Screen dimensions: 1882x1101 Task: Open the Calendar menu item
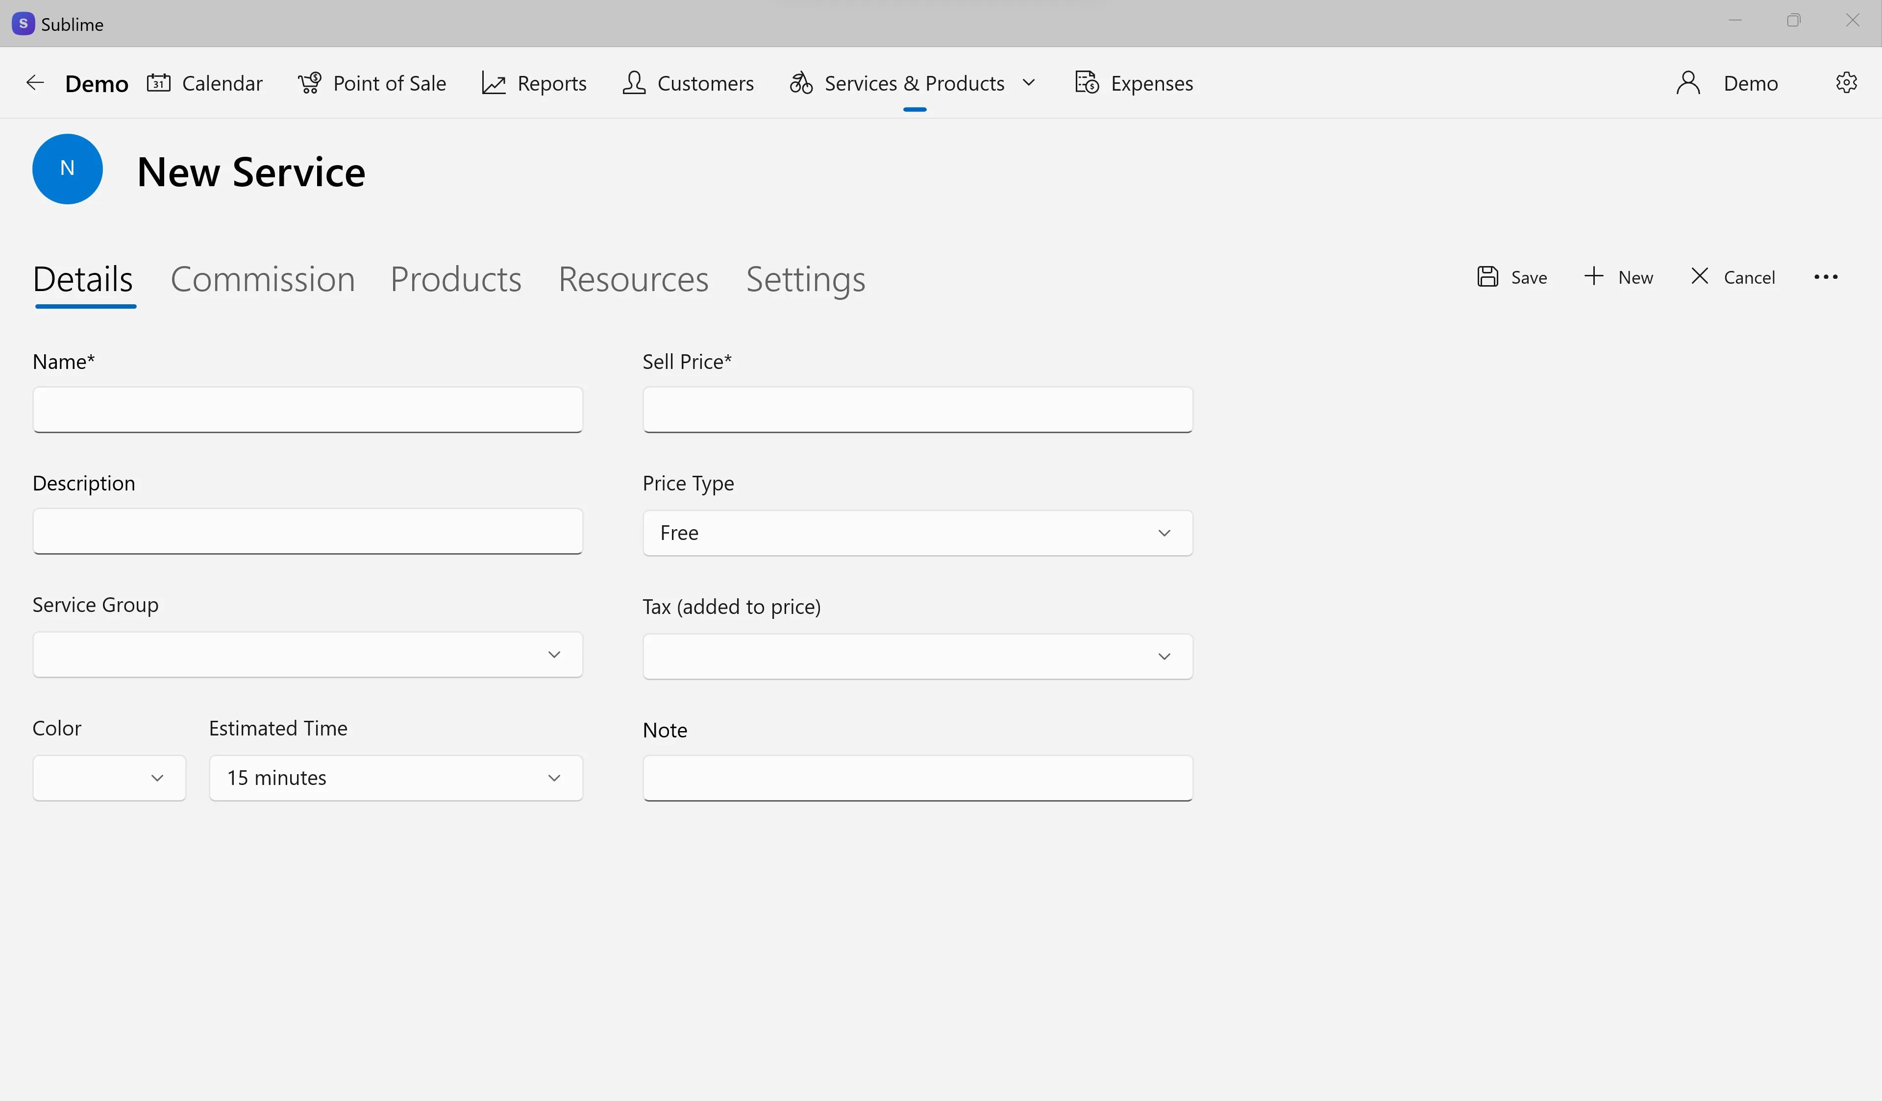click(x=222, y=83)
